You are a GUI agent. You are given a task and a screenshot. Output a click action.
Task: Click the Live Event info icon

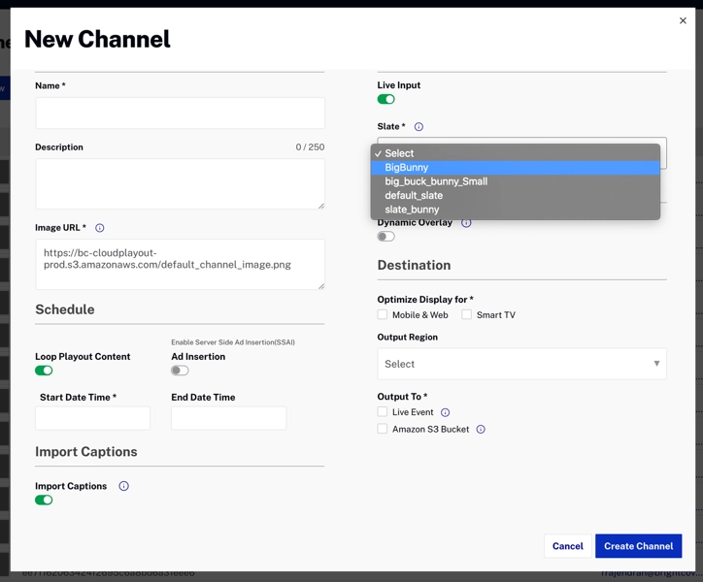[x=445, y=412]
